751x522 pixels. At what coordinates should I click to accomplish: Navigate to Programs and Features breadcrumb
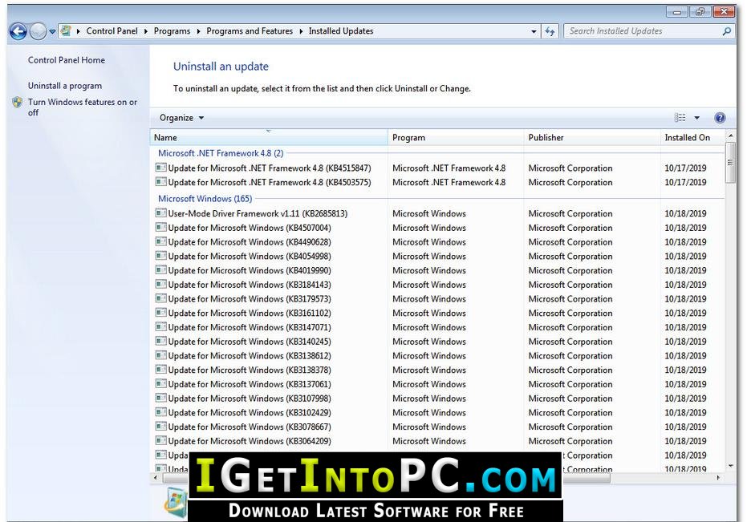[x=250, y=31]
